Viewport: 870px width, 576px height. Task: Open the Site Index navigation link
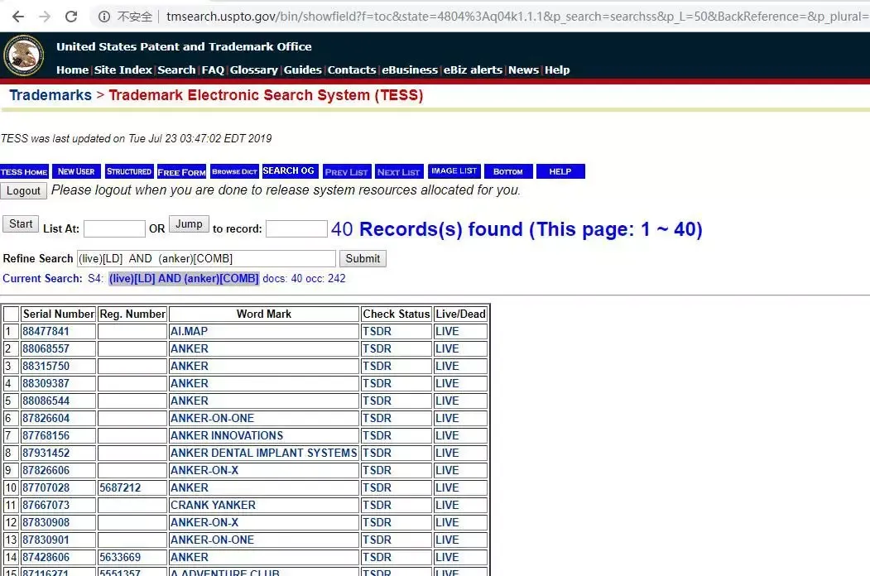123,70
